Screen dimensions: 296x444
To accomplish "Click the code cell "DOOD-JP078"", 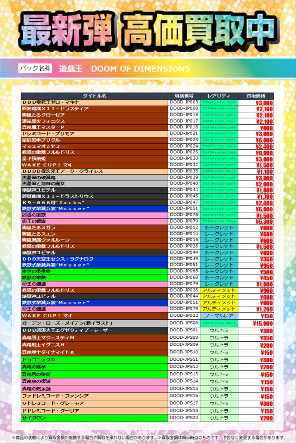I will [184, 215].
